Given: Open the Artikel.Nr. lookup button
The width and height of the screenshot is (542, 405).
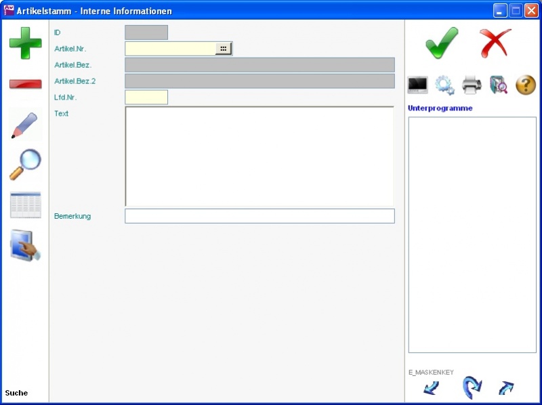Looking at the screenshot, I should (224, 49).
